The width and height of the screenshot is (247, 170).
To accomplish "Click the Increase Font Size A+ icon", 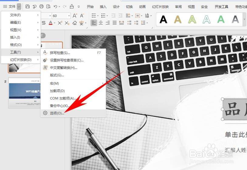I will 75,15.
